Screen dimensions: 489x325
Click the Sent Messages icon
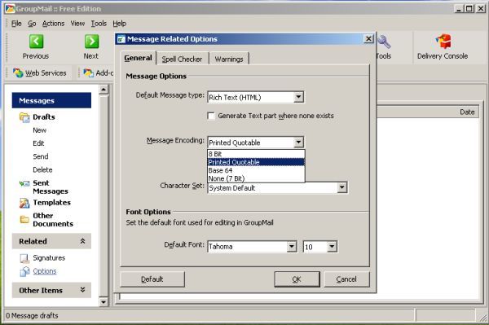pos(24,183)
